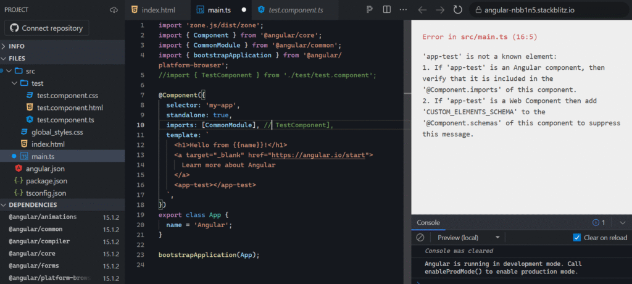Collapse the src folder chevron
The width and height of the screenshot is (632, 284).
pyautogui.click(x=9, y=71)
